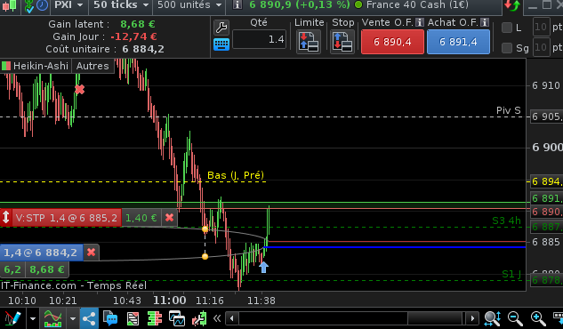
Task: Click the V:STP 1,4 @ 6 885,2 order label
Action: pyautogui.click(x=67, y=218)
